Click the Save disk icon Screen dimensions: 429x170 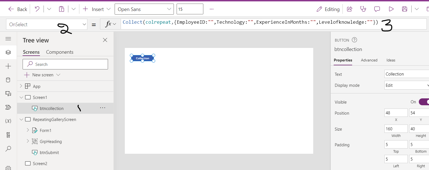[404, 9]
